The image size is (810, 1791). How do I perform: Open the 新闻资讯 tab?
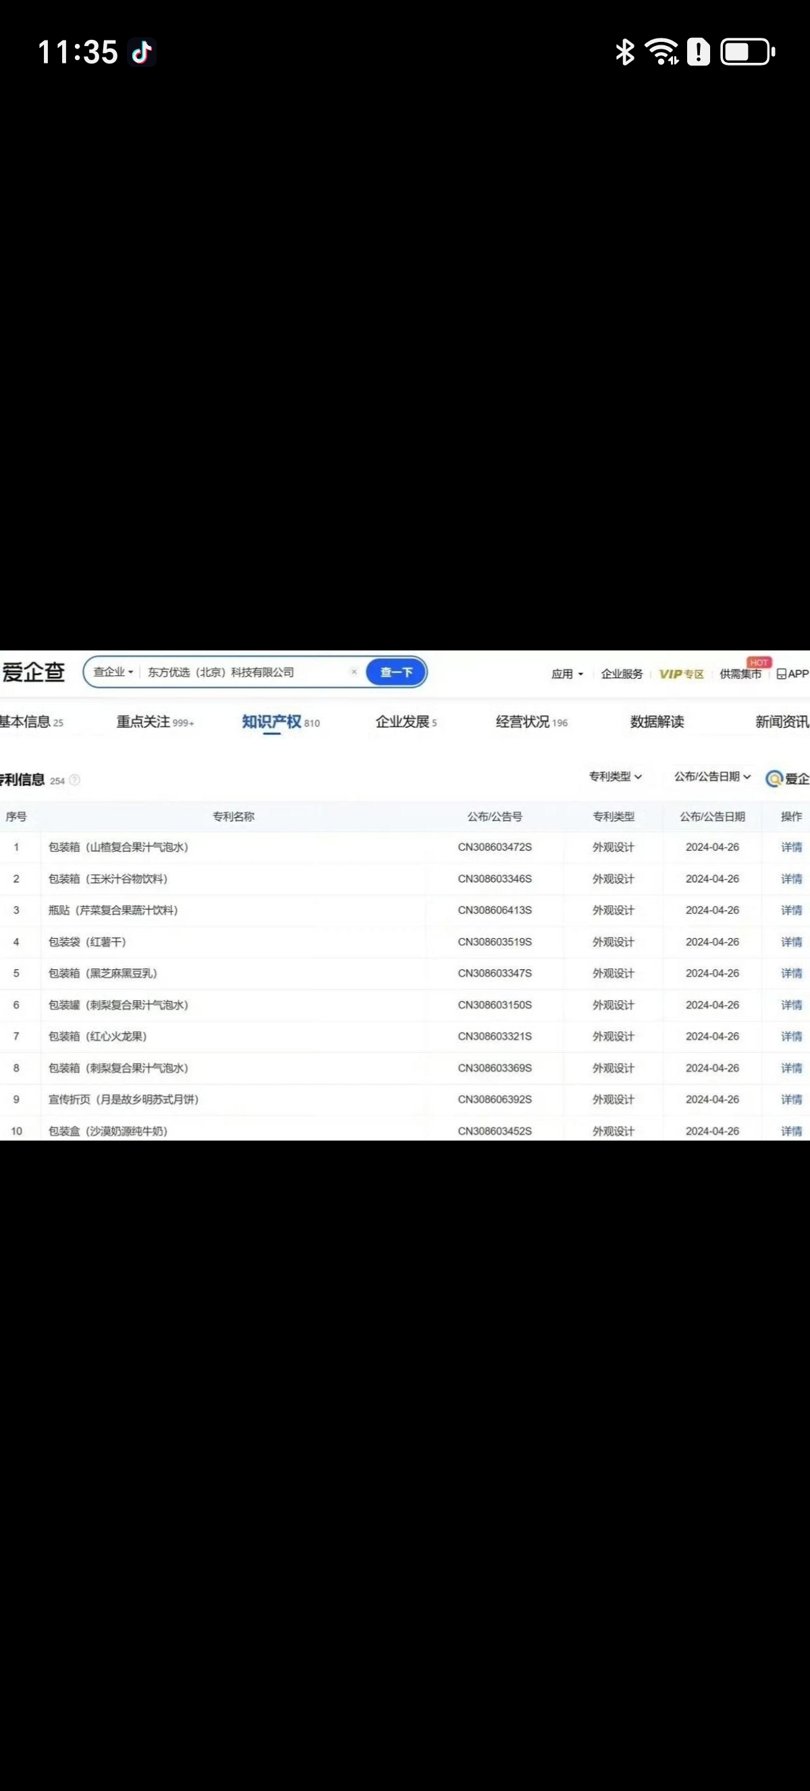[x=782, y=722]
